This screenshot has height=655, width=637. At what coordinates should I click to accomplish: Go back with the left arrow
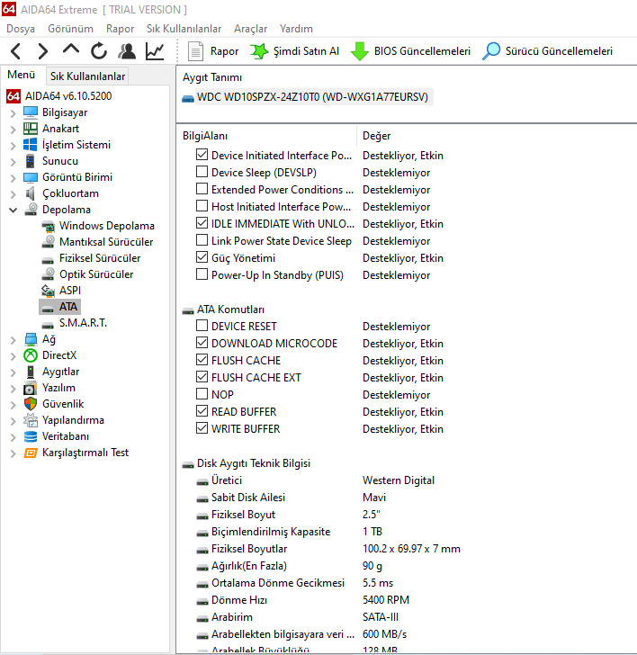tap(16, 51)
